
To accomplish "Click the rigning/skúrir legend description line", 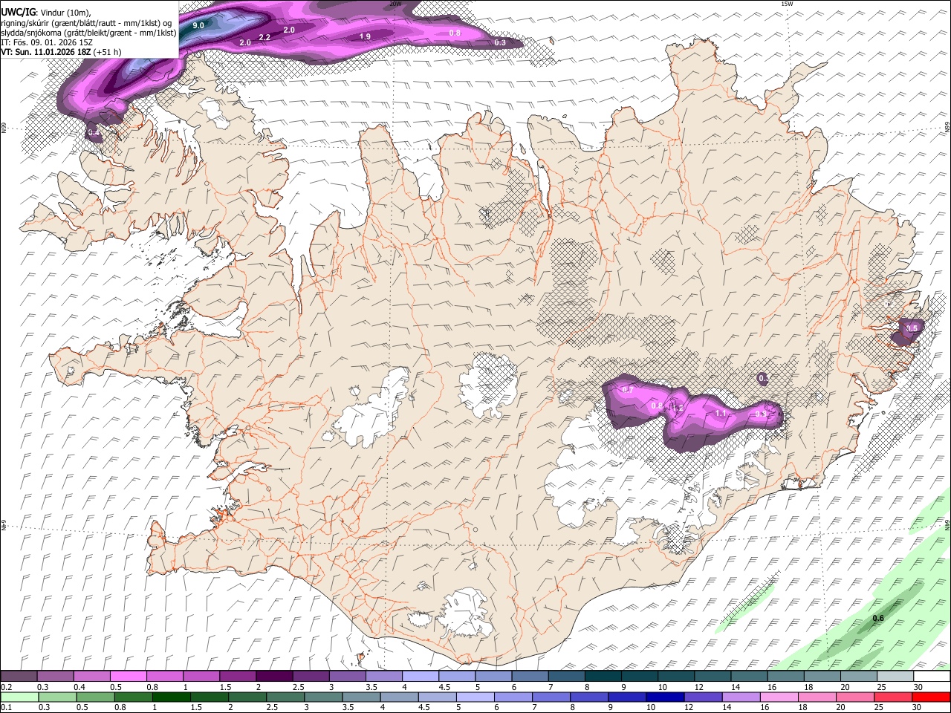I will [x=86, y=22].
